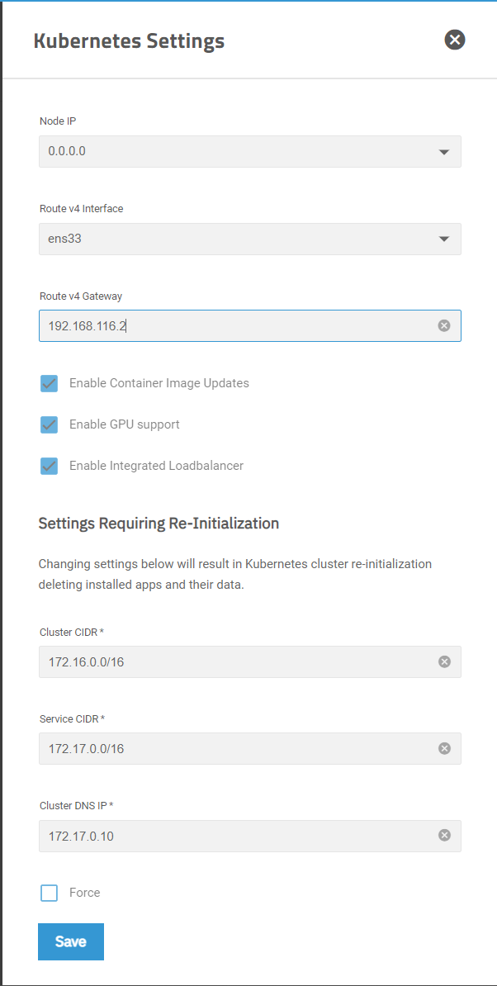Click the Node IP dropdown arrow
Screen dimensions: 497x986
(444, 152)
